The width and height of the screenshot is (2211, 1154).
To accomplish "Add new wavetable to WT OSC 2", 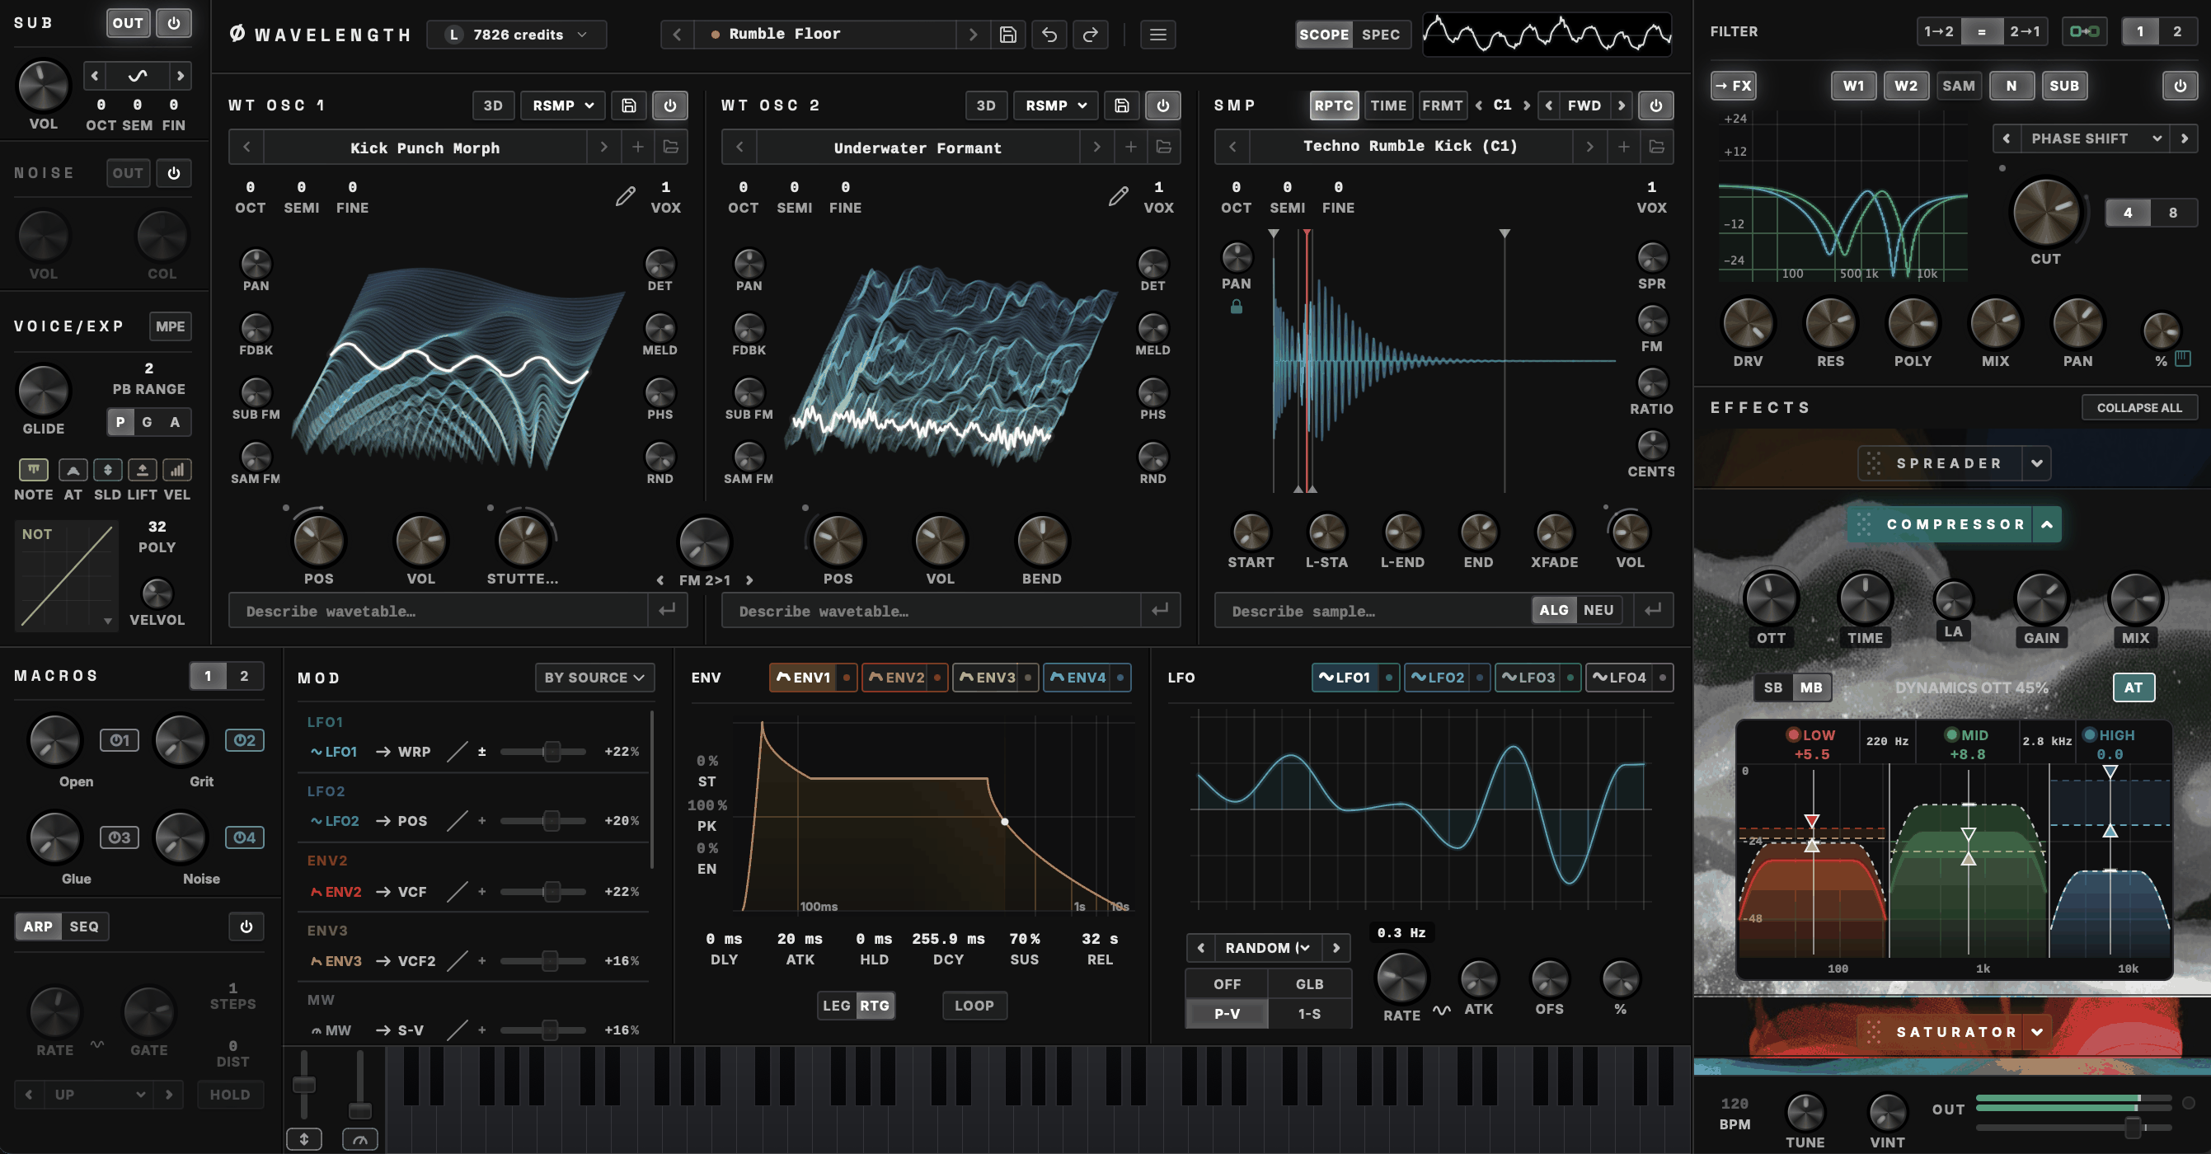I will pos(1130,147).
